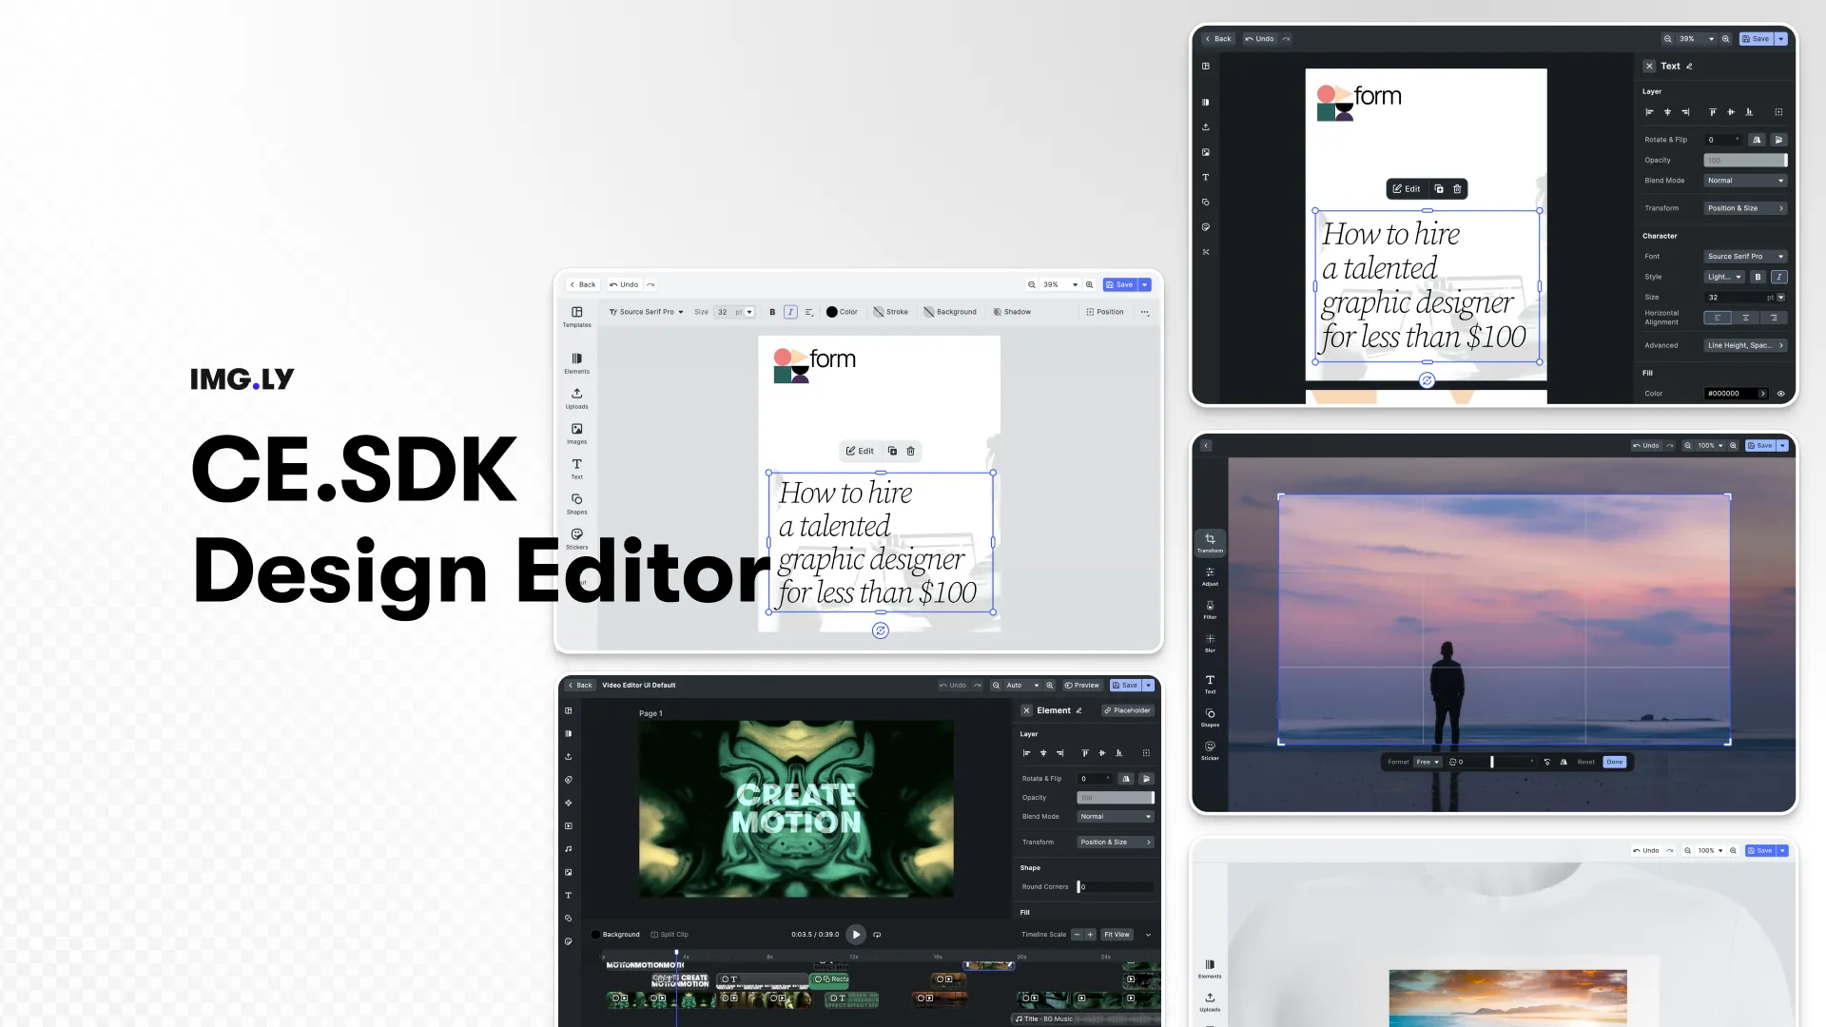The width and height of the screenshot is (1826, 1027).
Task: Click Undo in the light design editor
Action: click(x=624, y=284)
